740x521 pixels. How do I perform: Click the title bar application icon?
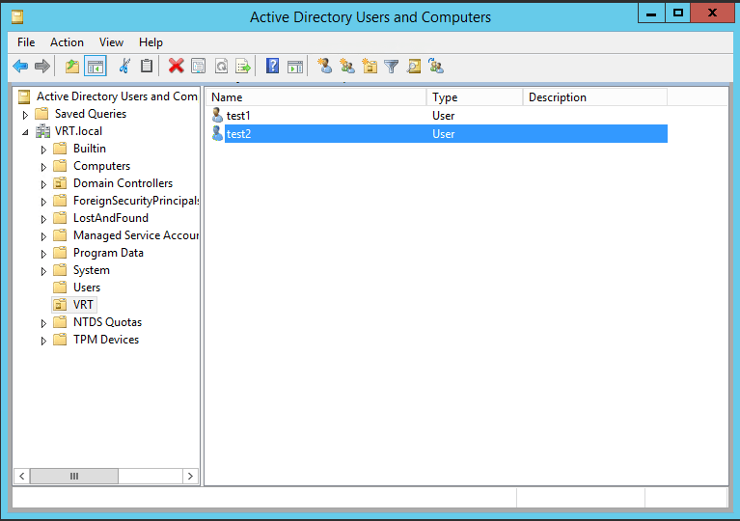(x=17, y=17)
